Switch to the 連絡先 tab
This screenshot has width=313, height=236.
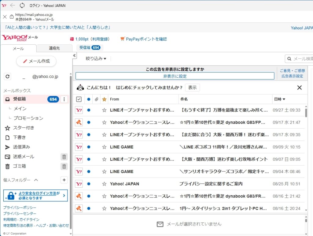[x=54, y=48]
